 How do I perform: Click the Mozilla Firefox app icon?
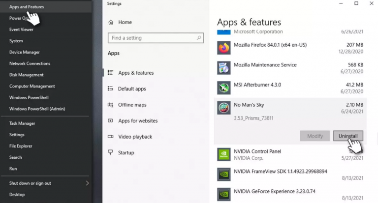(x=224, y=48)
